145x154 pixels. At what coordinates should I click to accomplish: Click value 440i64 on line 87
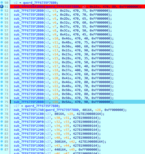(60, 150)
